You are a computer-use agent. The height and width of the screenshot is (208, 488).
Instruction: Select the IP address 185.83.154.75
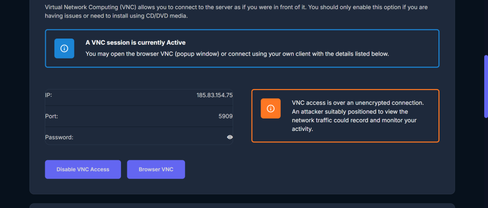click(214, 95)
